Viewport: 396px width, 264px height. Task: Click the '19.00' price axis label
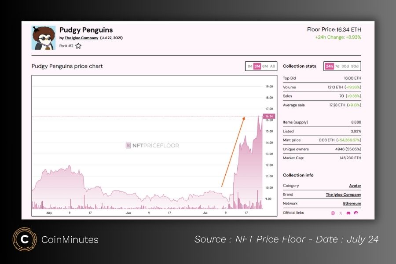click(x=269, y=86)
